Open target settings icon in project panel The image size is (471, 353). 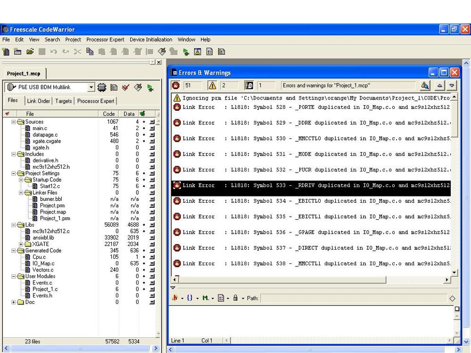[114, 87]
